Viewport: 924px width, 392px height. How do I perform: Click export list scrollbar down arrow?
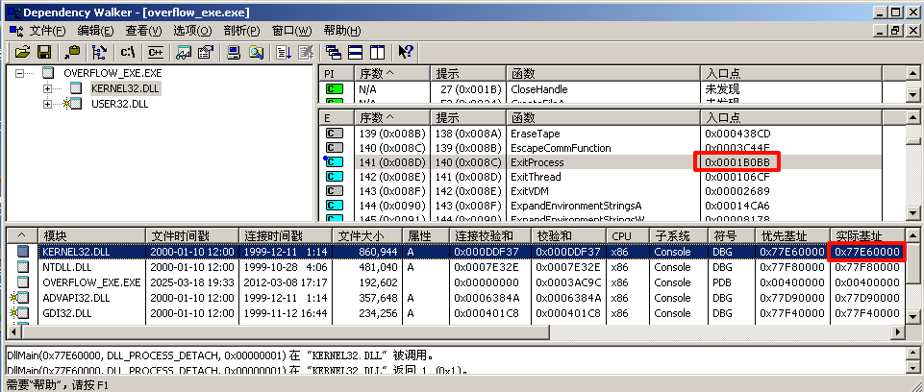click(912, 213)
